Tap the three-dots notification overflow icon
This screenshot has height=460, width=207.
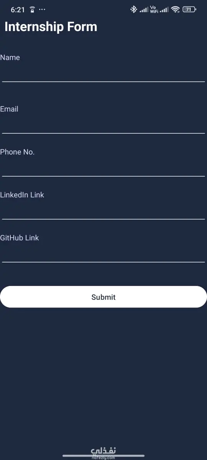point(42,10)
